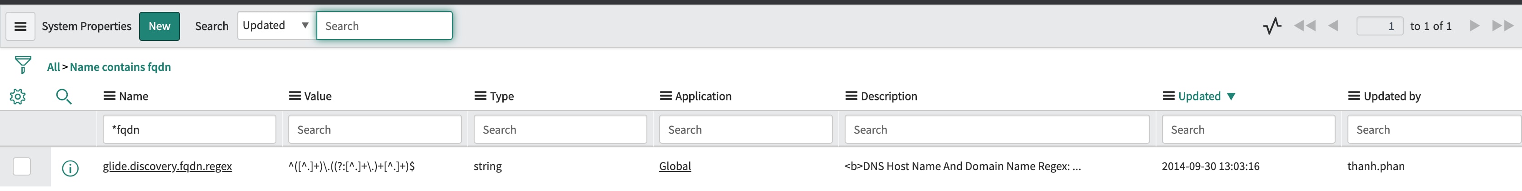This screenshot has height=191, width=1522.
Task: Go to the previous page arrow
Action: point(1333,26)
